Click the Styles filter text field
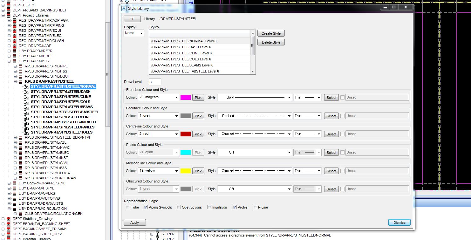The width and height of the screenshot is (471, 240). pyautogui.click(x=200, y=33)
